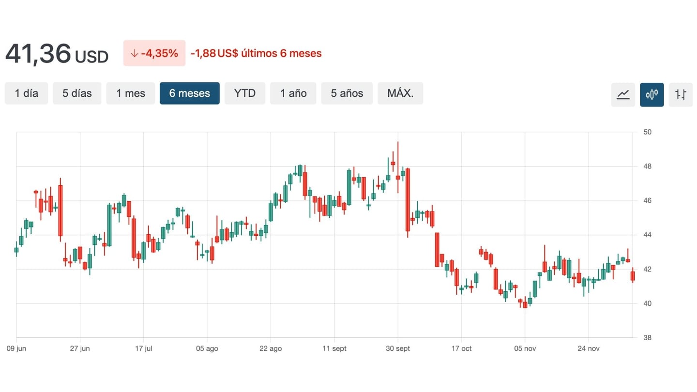Click the 50 price level on right axis
The width and height of the screenshot is (697, 392).
[x=647, y=132]
